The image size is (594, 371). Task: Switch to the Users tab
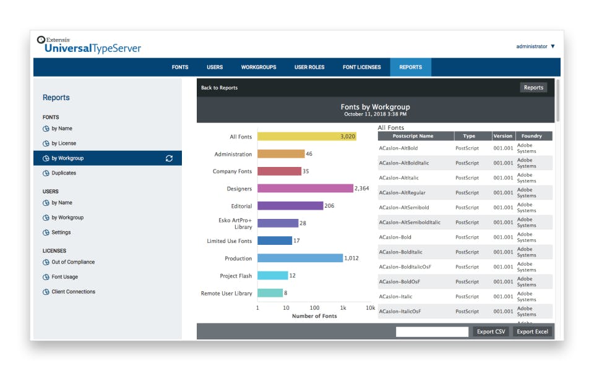point(215,67)
